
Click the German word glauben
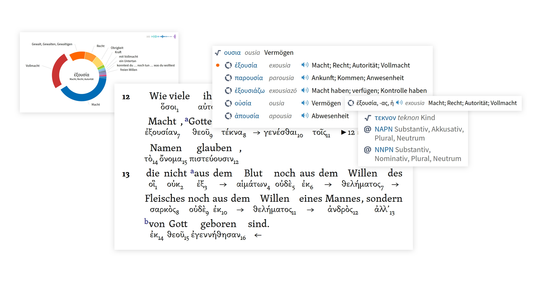tap(214, 148)
